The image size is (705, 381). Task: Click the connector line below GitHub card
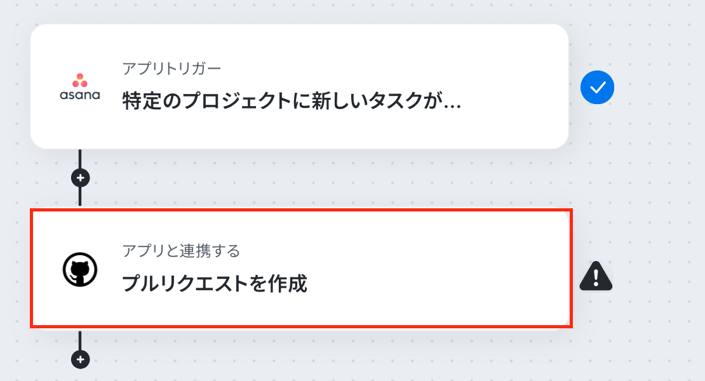click(x=80, y=340)
